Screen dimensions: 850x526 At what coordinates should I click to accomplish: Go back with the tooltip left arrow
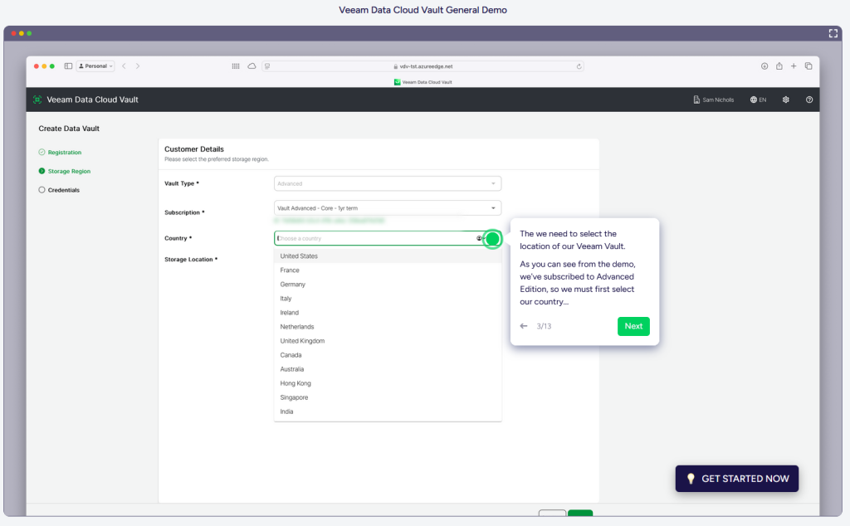[524, 326]
